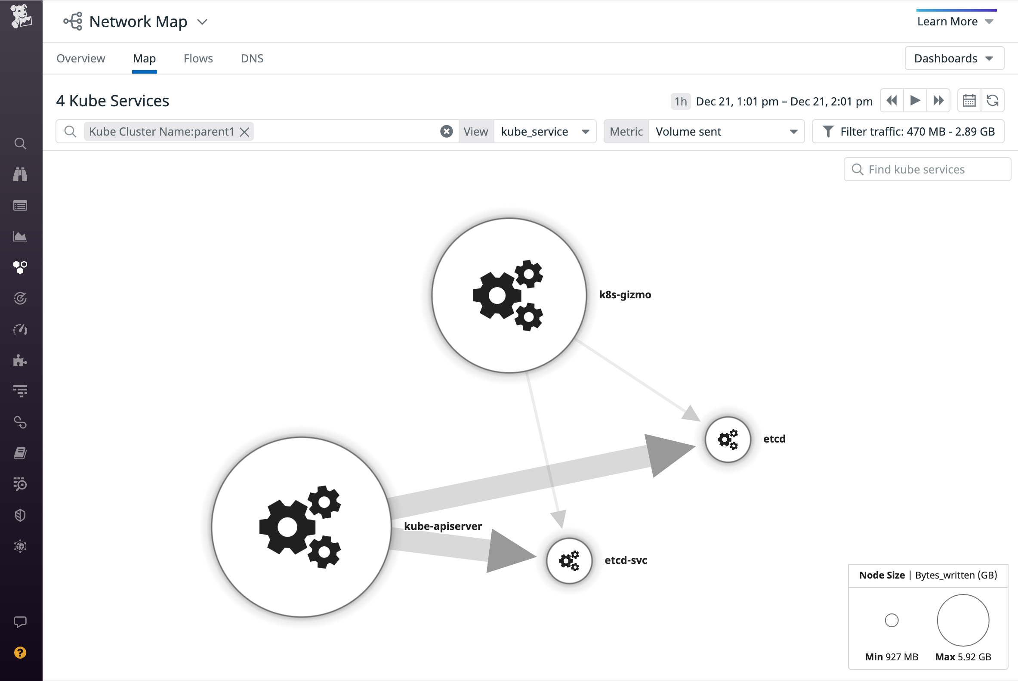Select the shield Security icon in sidebar
The image size is (1018, 681).
[20, 515]
